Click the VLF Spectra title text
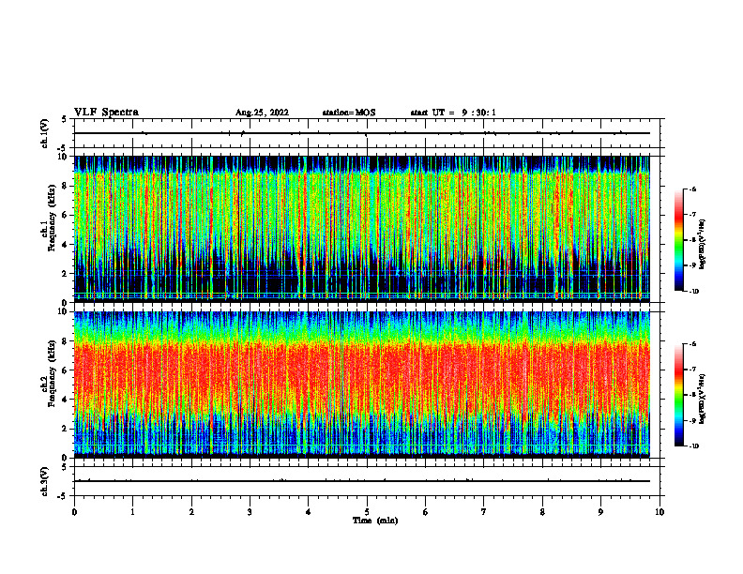 [106, 113]
